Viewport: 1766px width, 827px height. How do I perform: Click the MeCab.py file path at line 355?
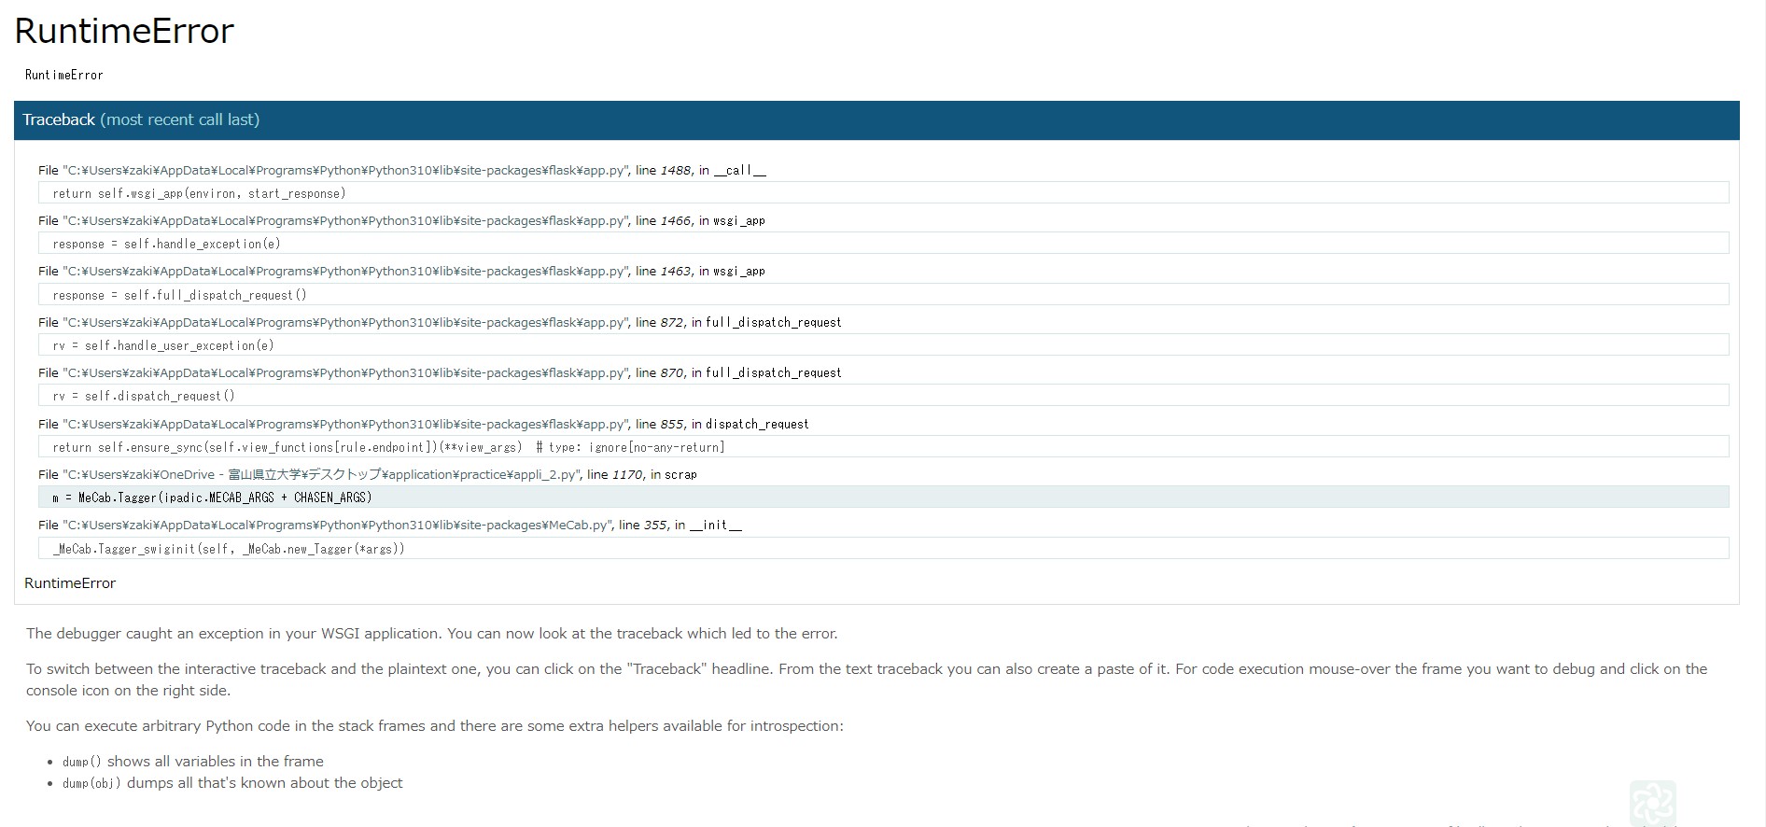(339, 526)
